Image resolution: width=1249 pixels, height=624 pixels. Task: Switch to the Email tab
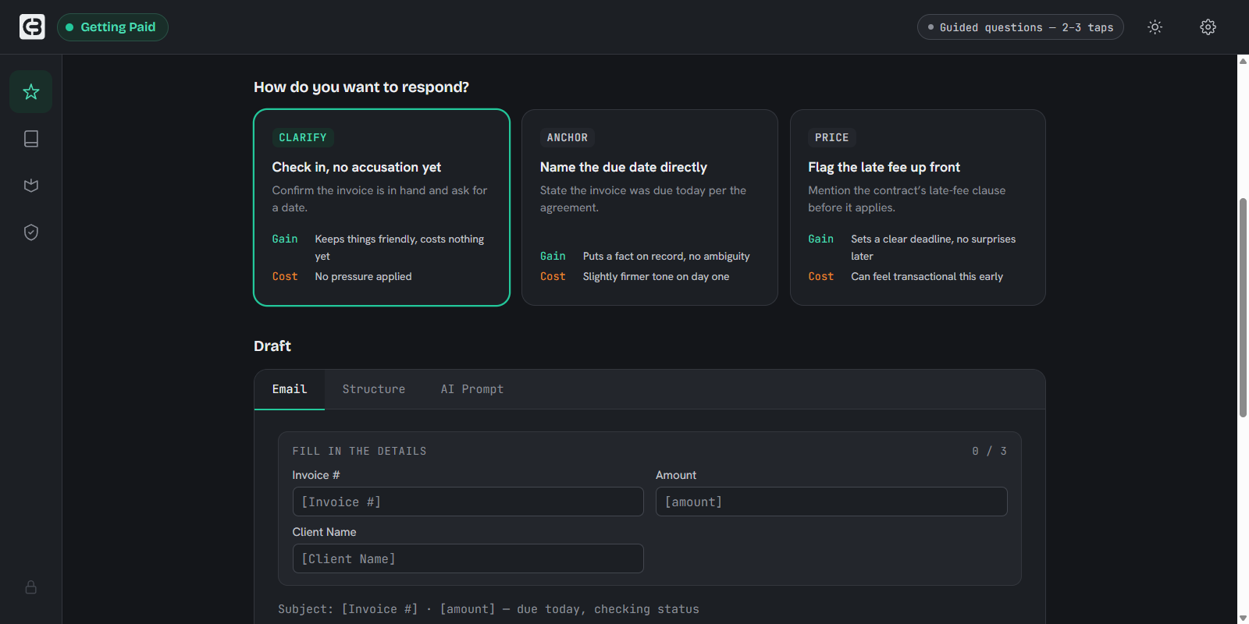(290, 389)
